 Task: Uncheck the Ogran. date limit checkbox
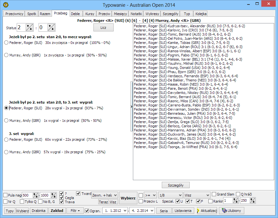pyautogui.click(x=87, y=211)
